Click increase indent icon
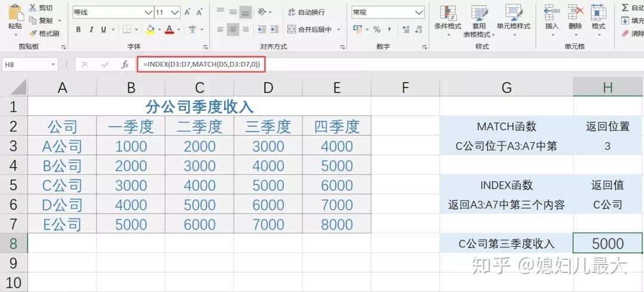 [274, 30]
